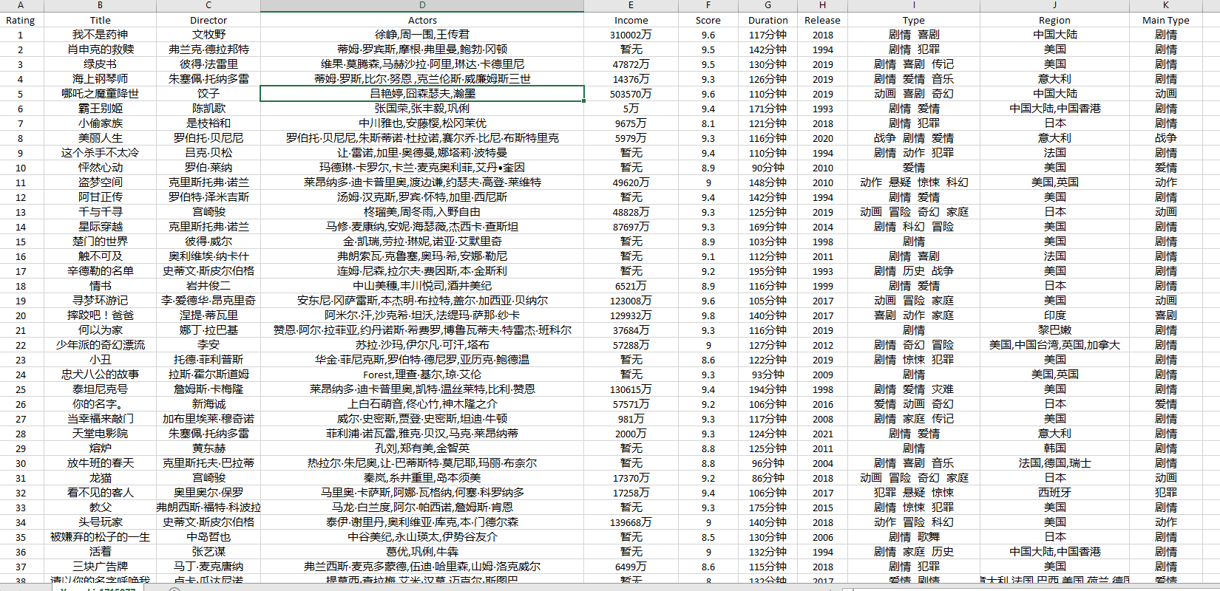This screenshot has height=591, width=1220.
Task: Select director cell '是枝裕和'
Action: tap(209, 123)
